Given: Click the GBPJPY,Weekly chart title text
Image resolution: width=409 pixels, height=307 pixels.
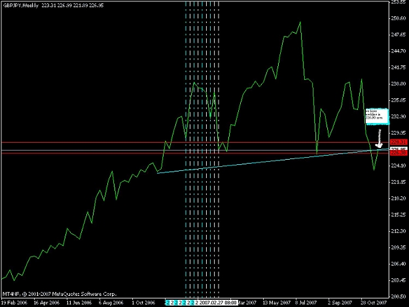Looking at the screenshot, I should point(21,5).
